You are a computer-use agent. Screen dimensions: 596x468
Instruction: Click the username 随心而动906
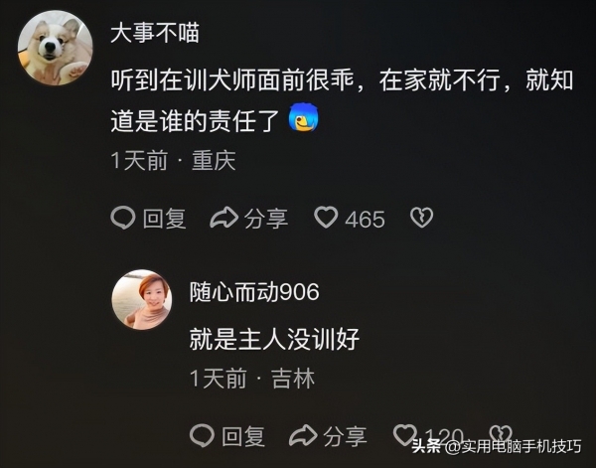254,292
